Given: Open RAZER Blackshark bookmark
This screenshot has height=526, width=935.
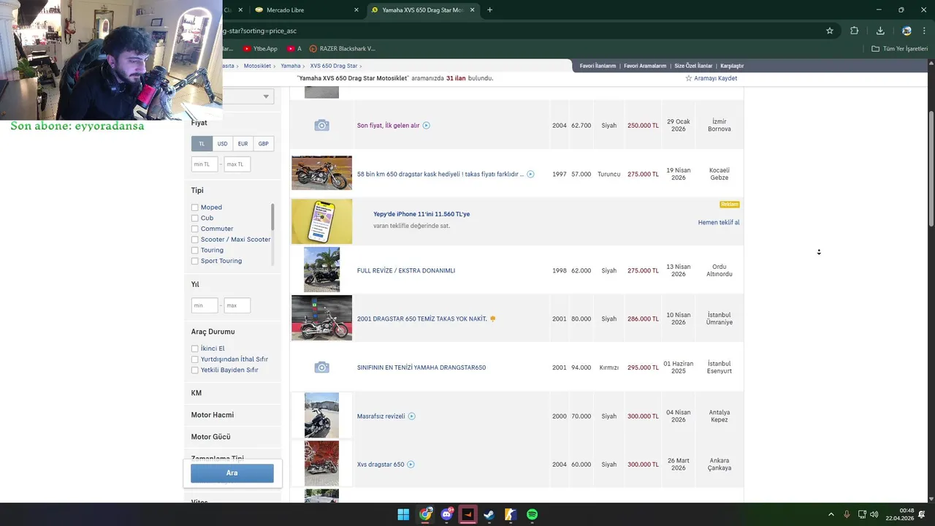Looking at the screenshot, I should [x=343, y=48].
